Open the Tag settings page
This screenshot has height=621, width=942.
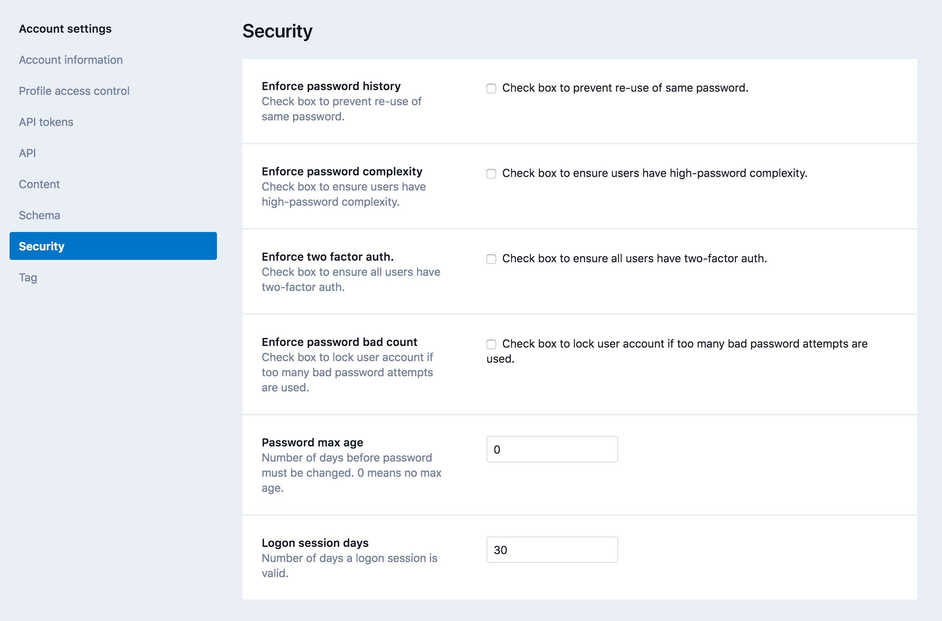pos(28,277)
